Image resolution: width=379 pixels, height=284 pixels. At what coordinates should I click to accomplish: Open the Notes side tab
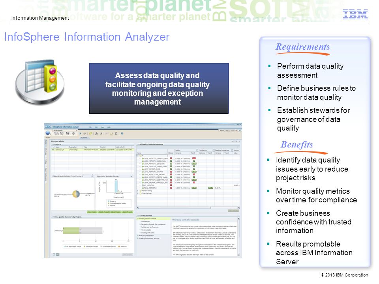point(46,142)
